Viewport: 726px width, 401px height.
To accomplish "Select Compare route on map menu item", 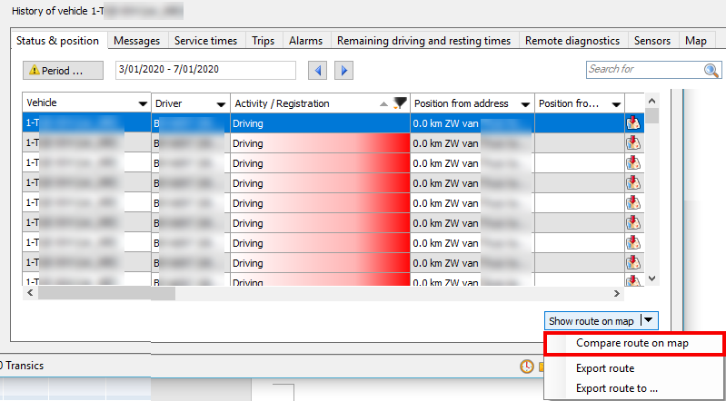I will (632, 343).
